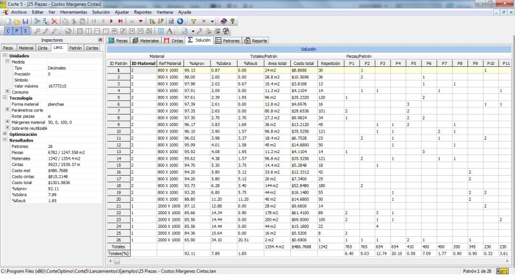This screenshot has height=278, width=515.
Task: Click the blue globe toolbar icon
Action: click(x=180, y=21)
